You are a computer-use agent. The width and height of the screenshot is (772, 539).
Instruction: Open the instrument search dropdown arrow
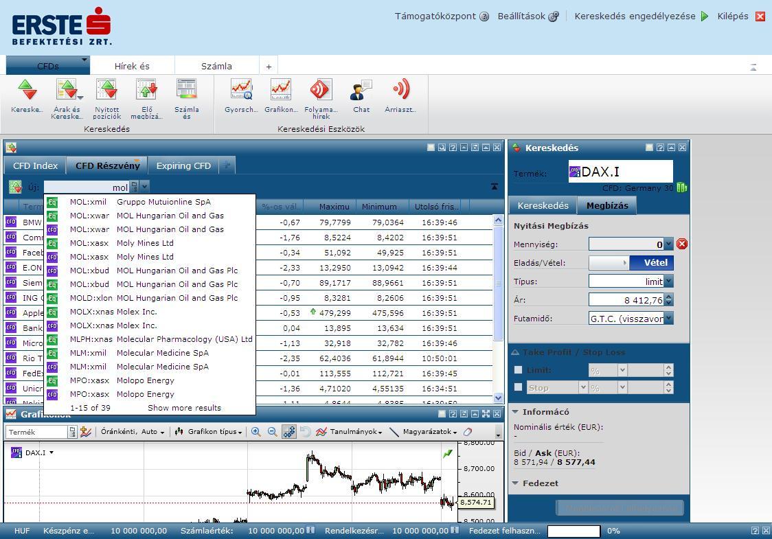(x=145, y=187)
